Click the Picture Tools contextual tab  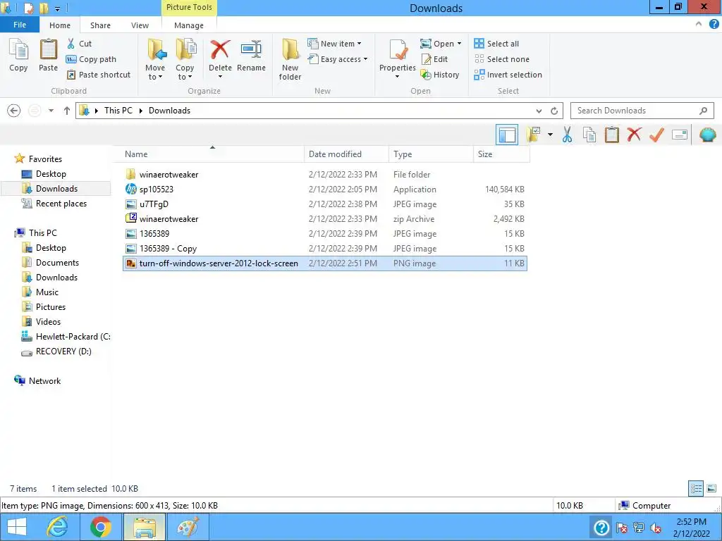(x=189, y=7)
